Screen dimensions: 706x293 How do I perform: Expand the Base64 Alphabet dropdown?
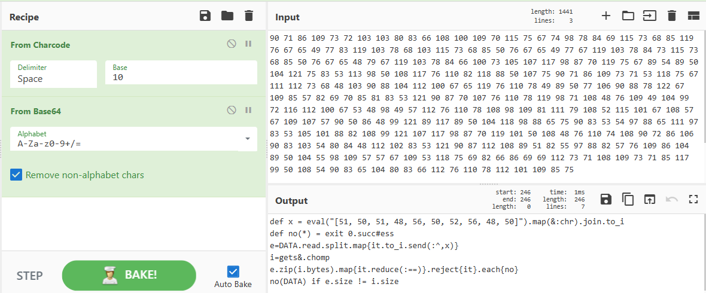click(x=248, y=139)
